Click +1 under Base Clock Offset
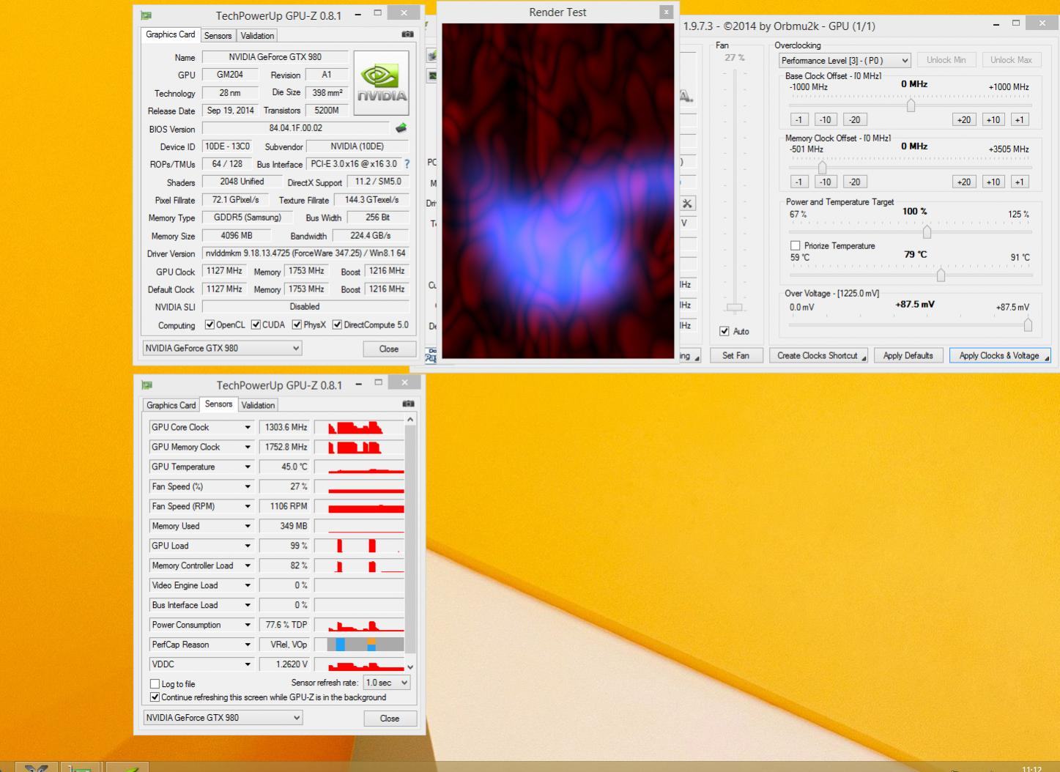Viewport: 1060px width, 772px height. pos(1019,119)
